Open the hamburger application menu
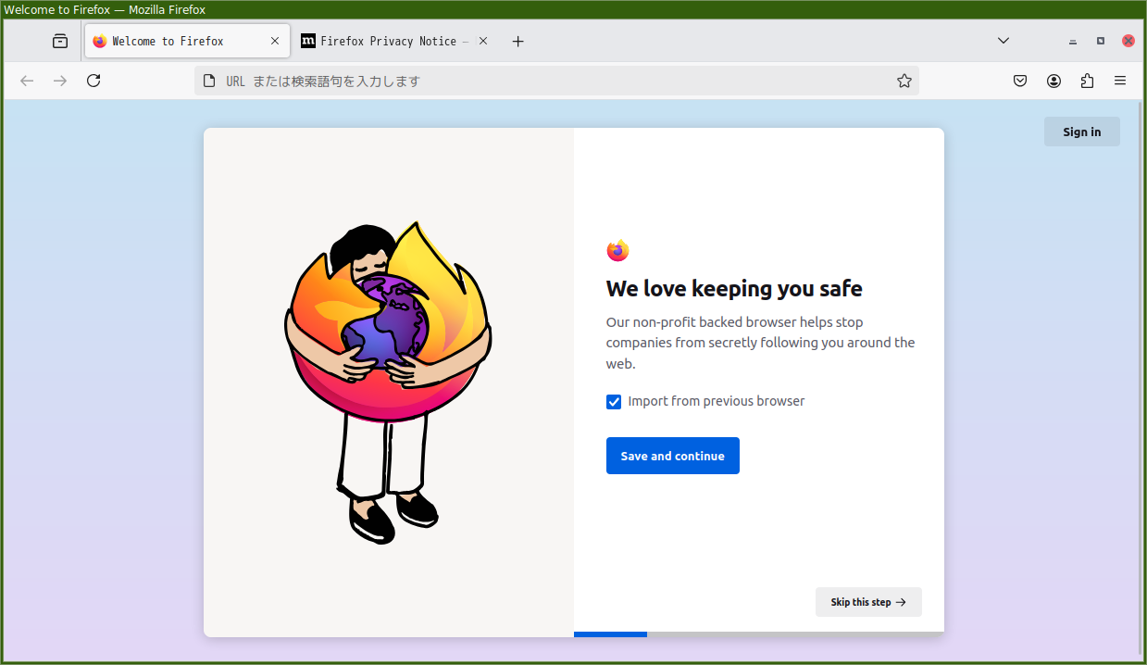This screenshot has height=665, width=1147. point(1120,81)
